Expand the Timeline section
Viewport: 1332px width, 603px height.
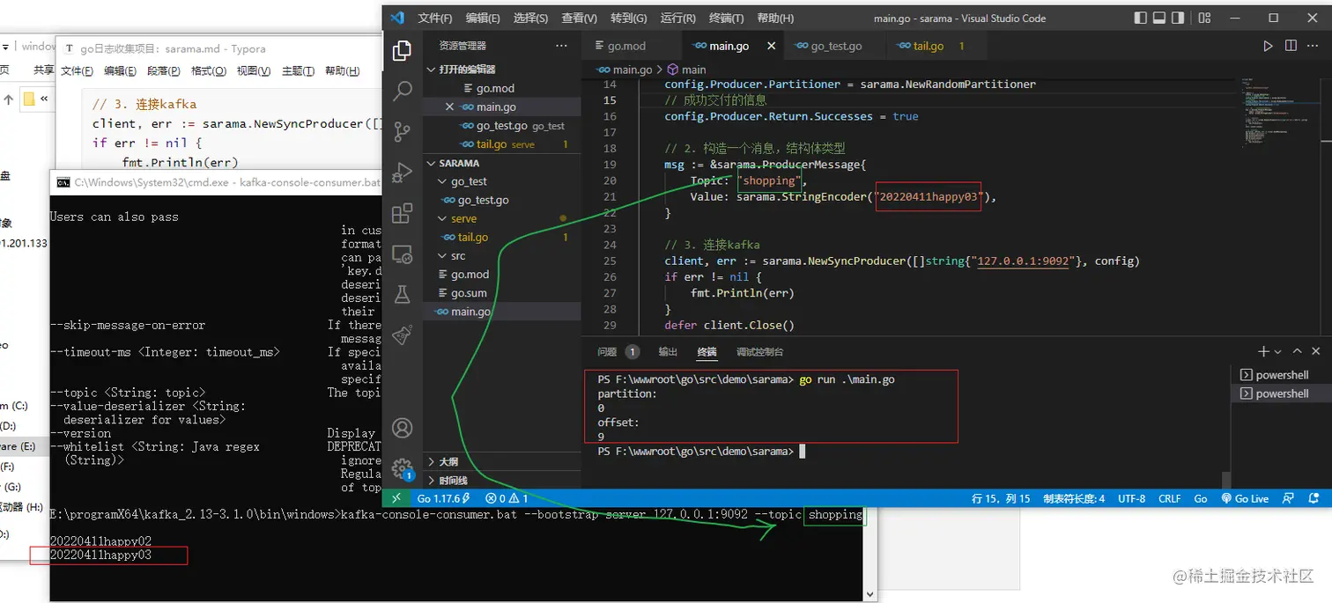[x=502, y=480]
